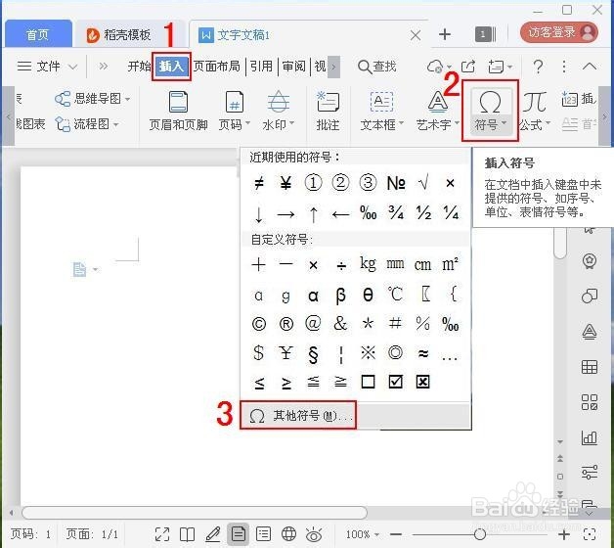Insert the © copyright symbol
614x548 pixels.
pos(259,324)
